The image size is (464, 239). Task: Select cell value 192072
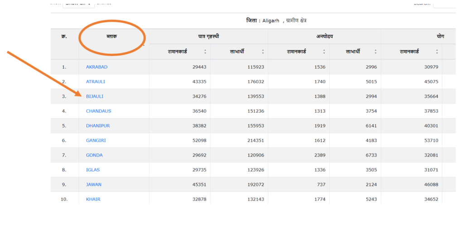coord(256,185)
